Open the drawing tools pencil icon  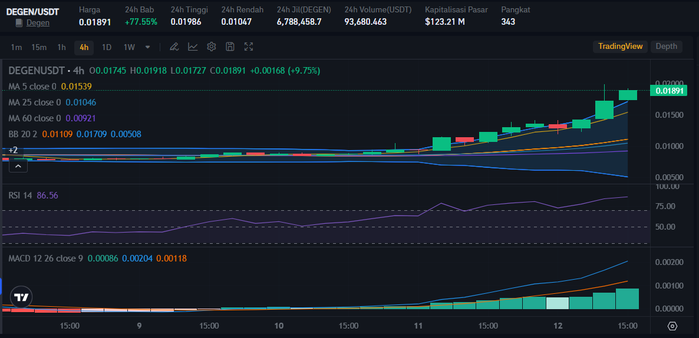coord(174,47)
